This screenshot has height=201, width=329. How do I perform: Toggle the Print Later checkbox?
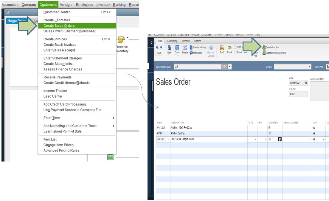[x=235, y=47]
